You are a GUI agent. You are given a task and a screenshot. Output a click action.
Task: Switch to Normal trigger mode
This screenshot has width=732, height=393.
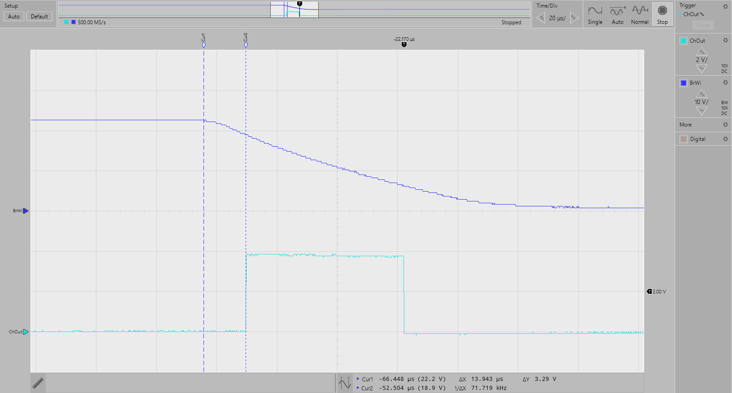[x=640, y=14]
